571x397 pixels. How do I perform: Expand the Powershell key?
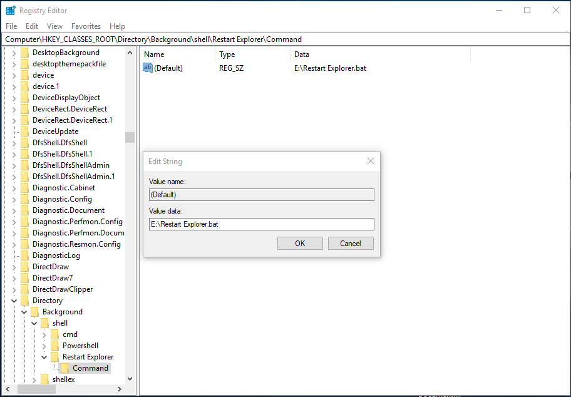44,346
